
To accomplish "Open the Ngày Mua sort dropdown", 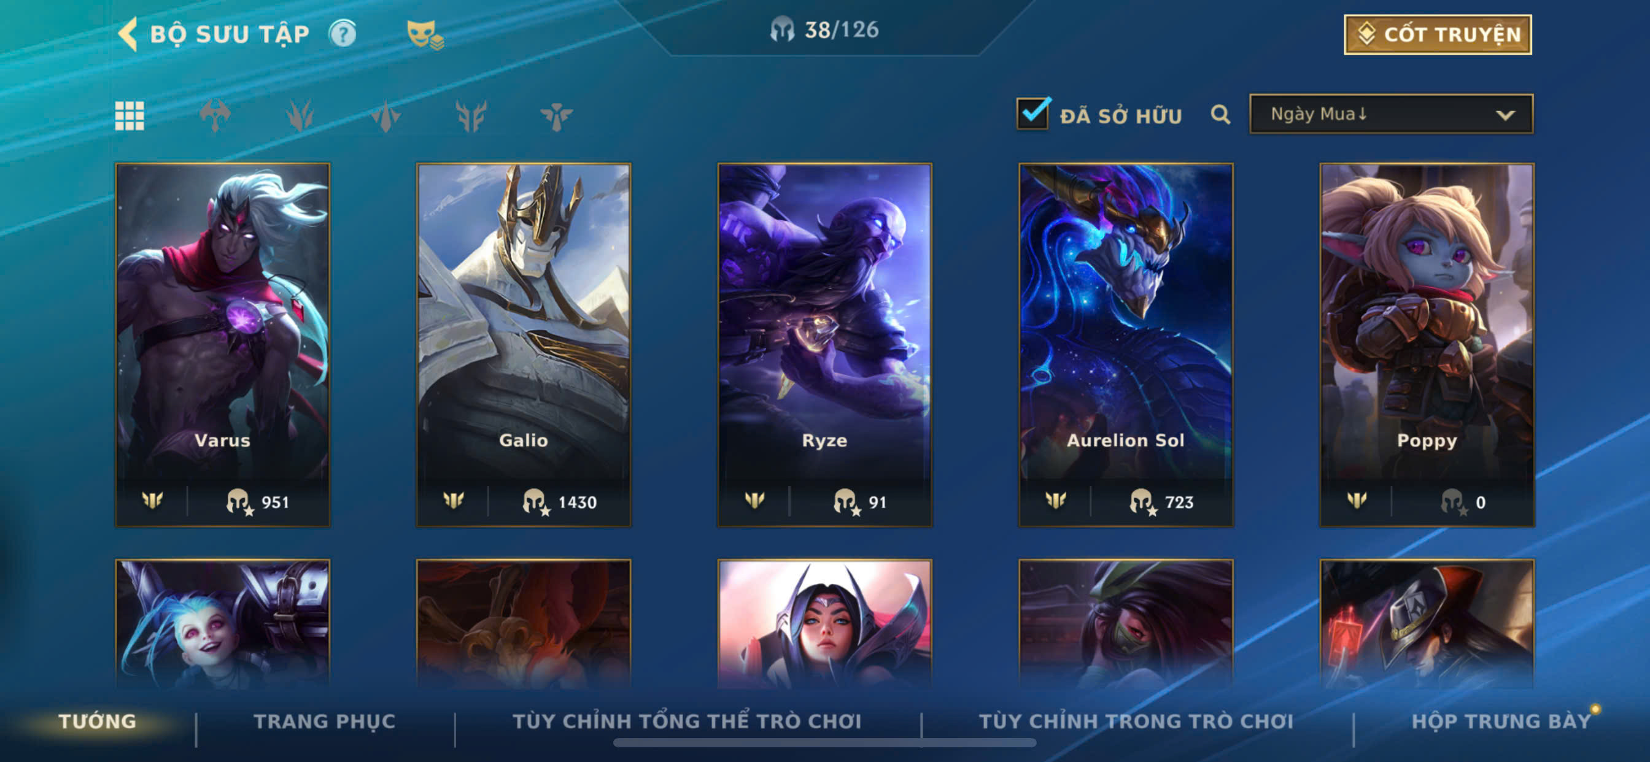I will 1390,114.
